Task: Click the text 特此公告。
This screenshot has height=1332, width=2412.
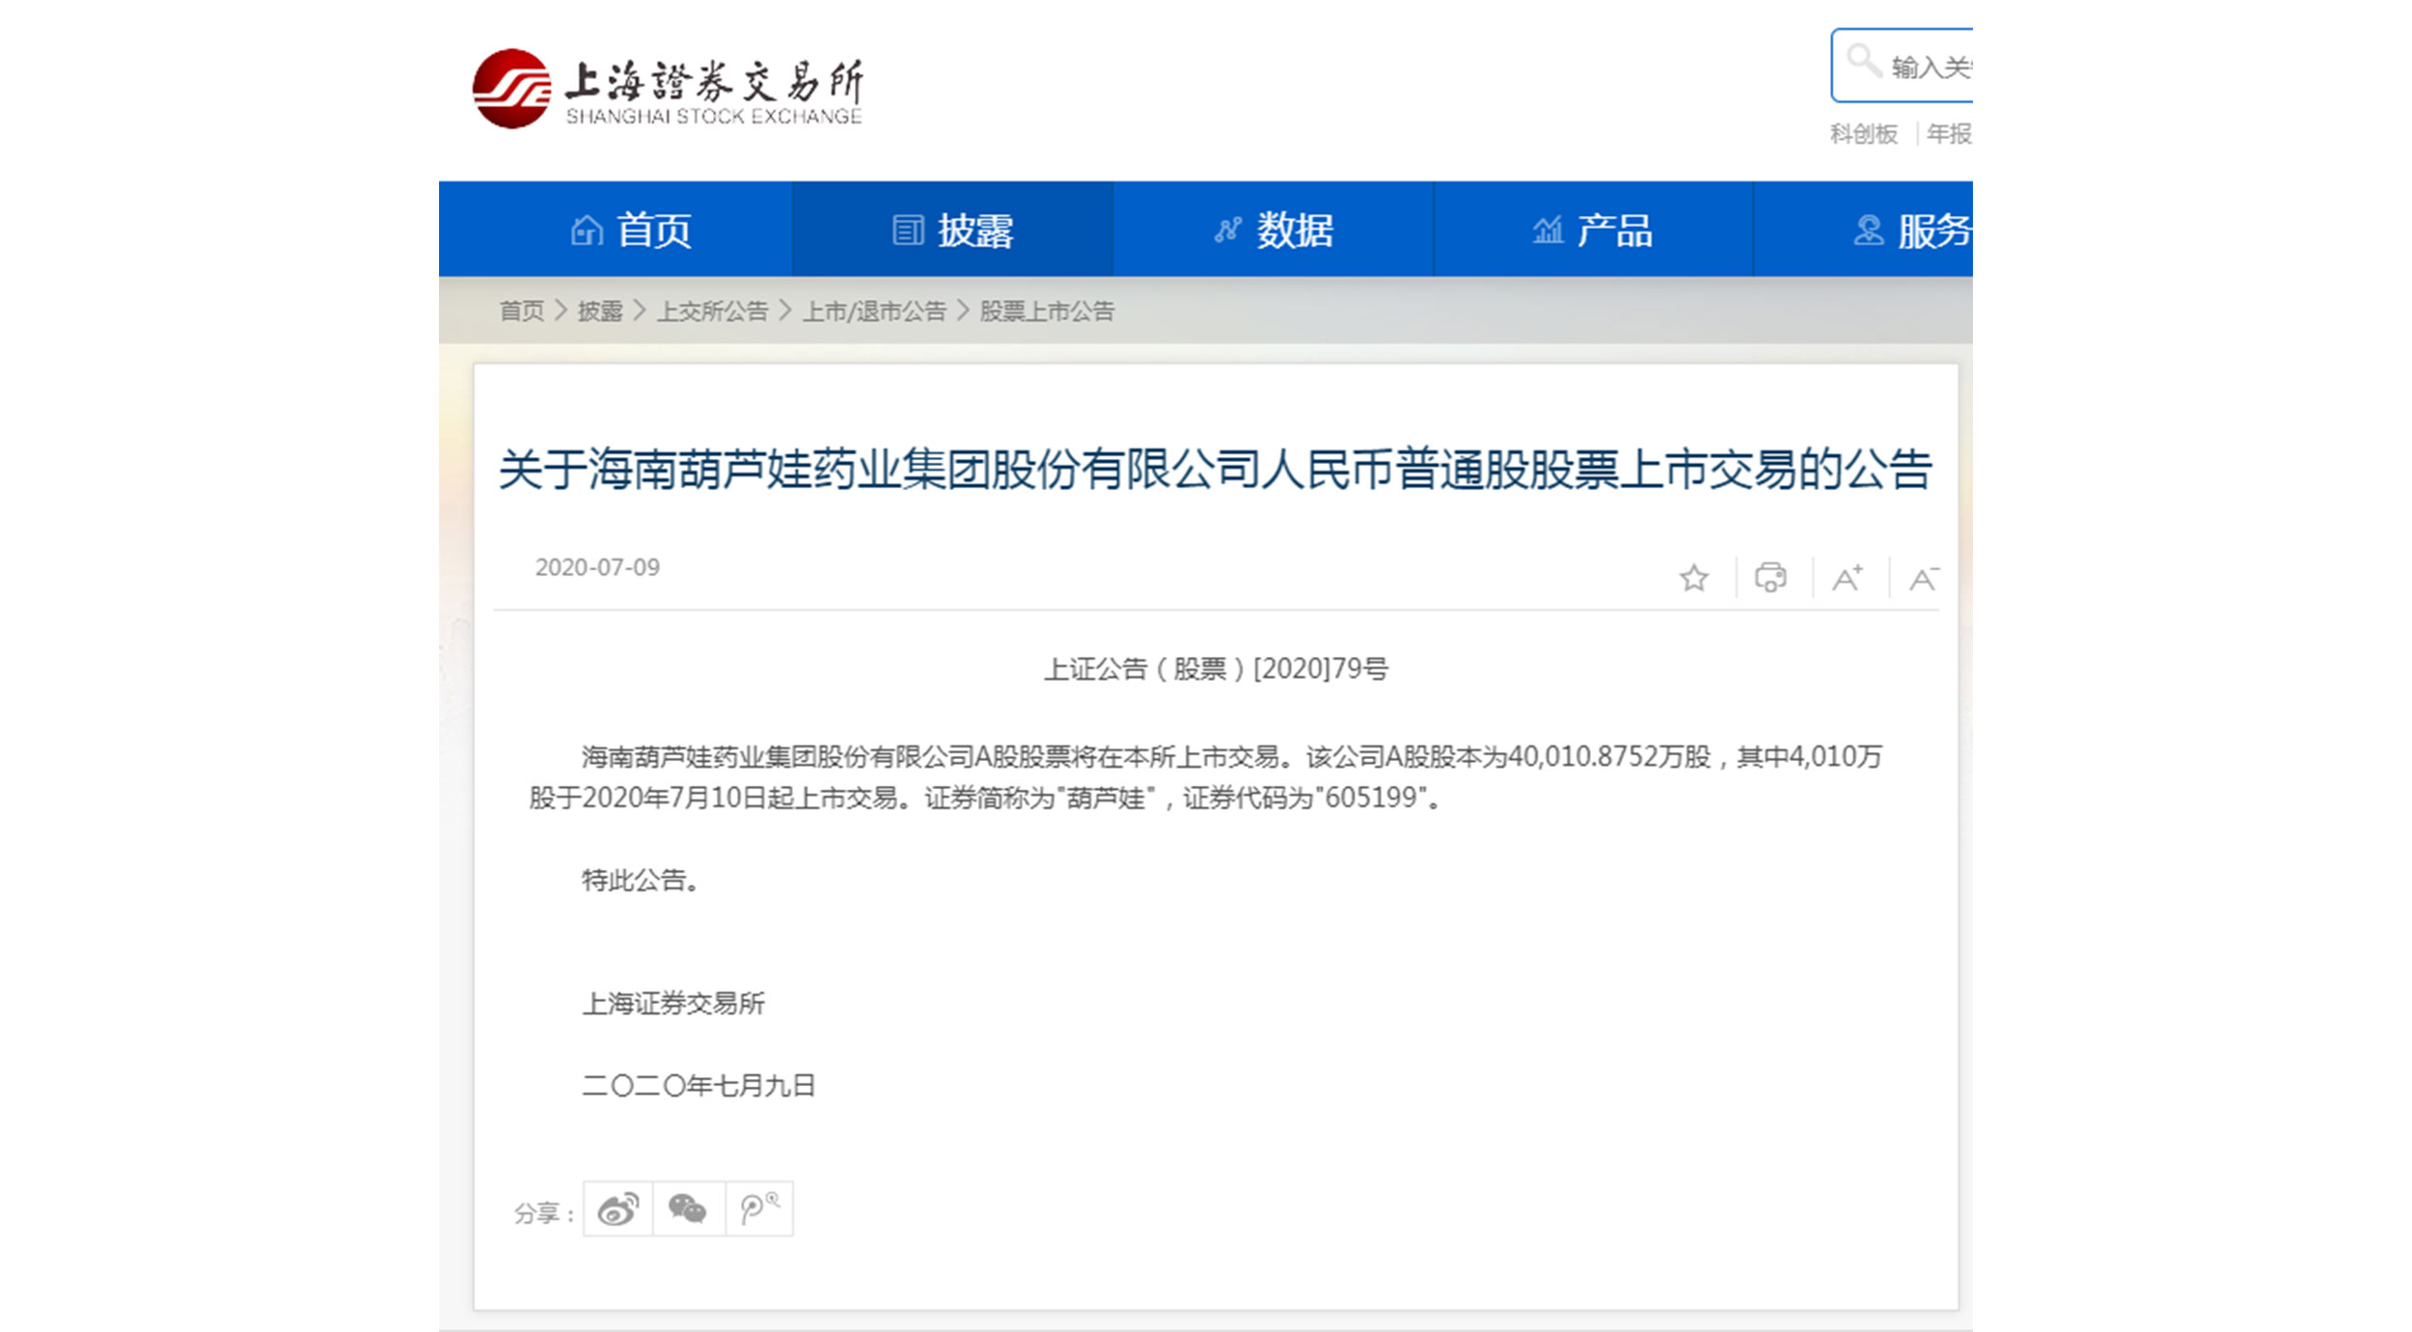Action: [x=642, y=880]
